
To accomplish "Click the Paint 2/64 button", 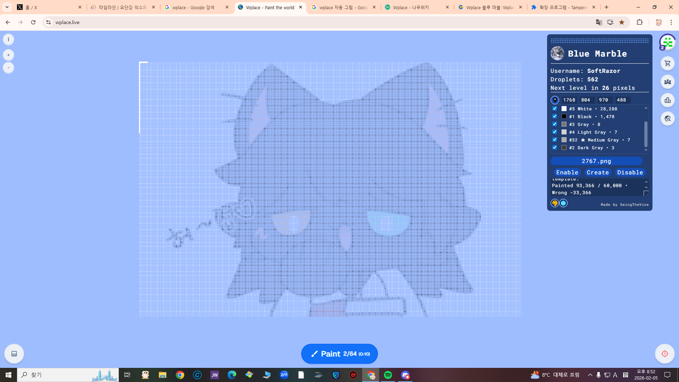I will tap(339, 354).
